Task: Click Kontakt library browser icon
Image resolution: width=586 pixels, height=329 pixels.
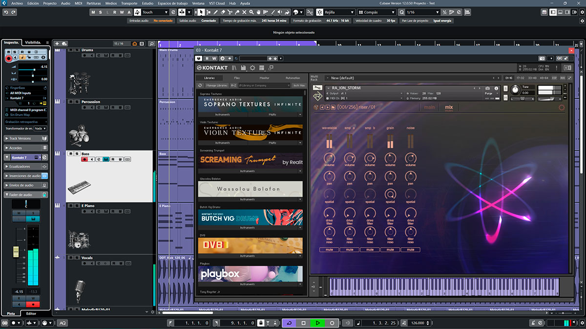Action: click(234, 68)
